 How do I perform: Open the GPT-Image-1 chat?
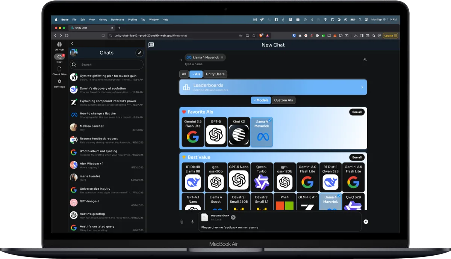pyautogui.click(x=107, y=203)
